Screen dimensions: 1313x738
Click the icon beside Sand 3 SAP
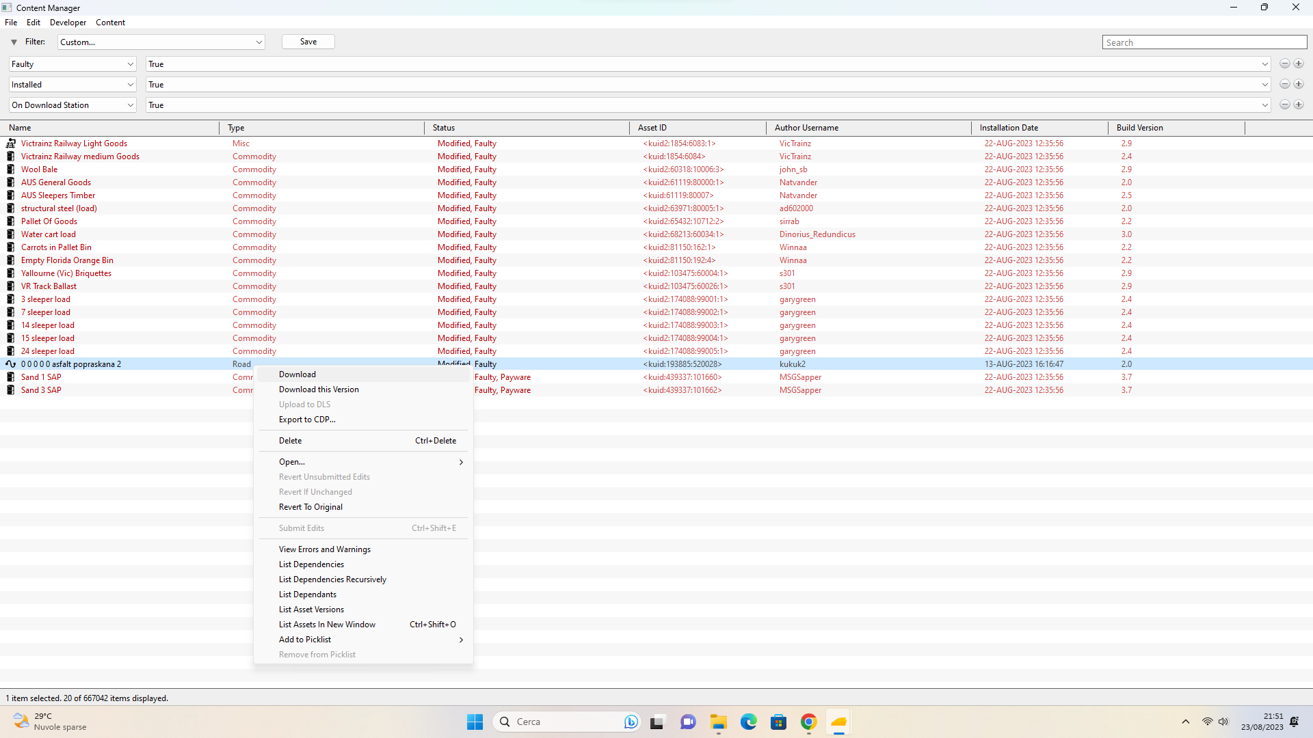pyautogui.click(x=10, y=390)
